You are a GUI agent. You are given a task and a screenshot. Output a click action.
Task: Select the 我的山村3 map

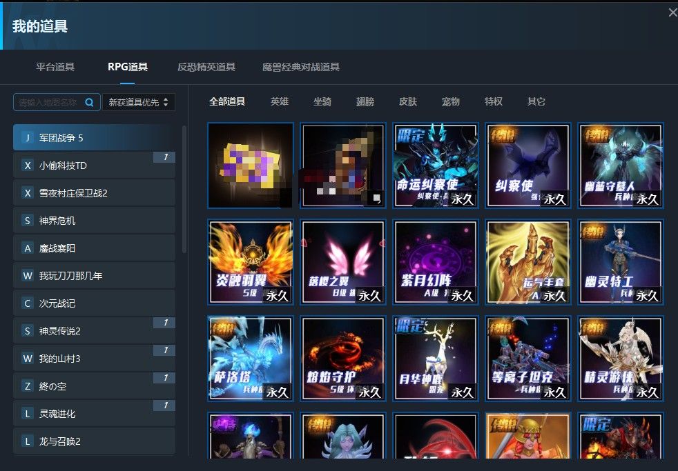(x=95, y=359)
